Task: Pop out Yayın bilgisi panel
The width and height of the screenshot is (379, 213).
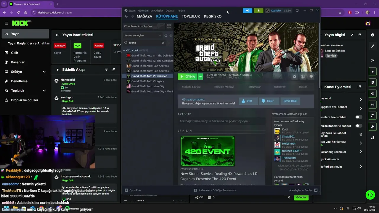Action: pos(359,35)
